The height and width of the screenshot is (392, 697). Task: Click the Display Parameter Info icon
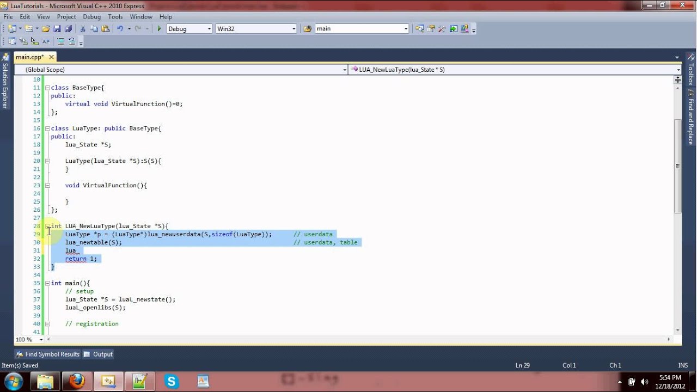[x=23, y=41]
